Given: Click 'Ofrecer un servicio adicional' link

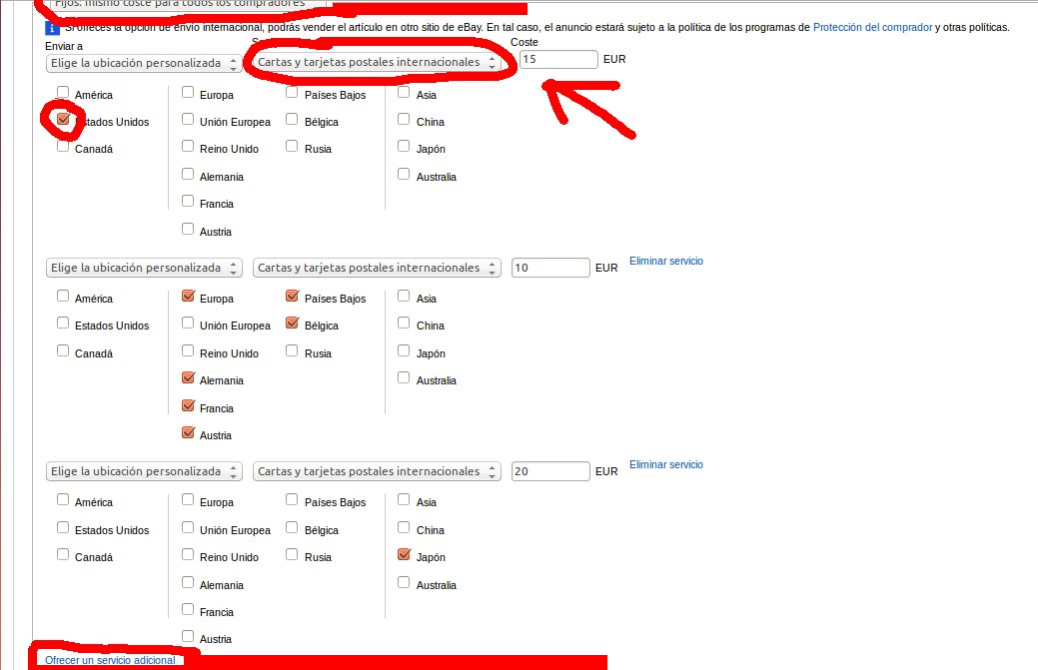Looking at the screenshot, I should pos(110,660).
